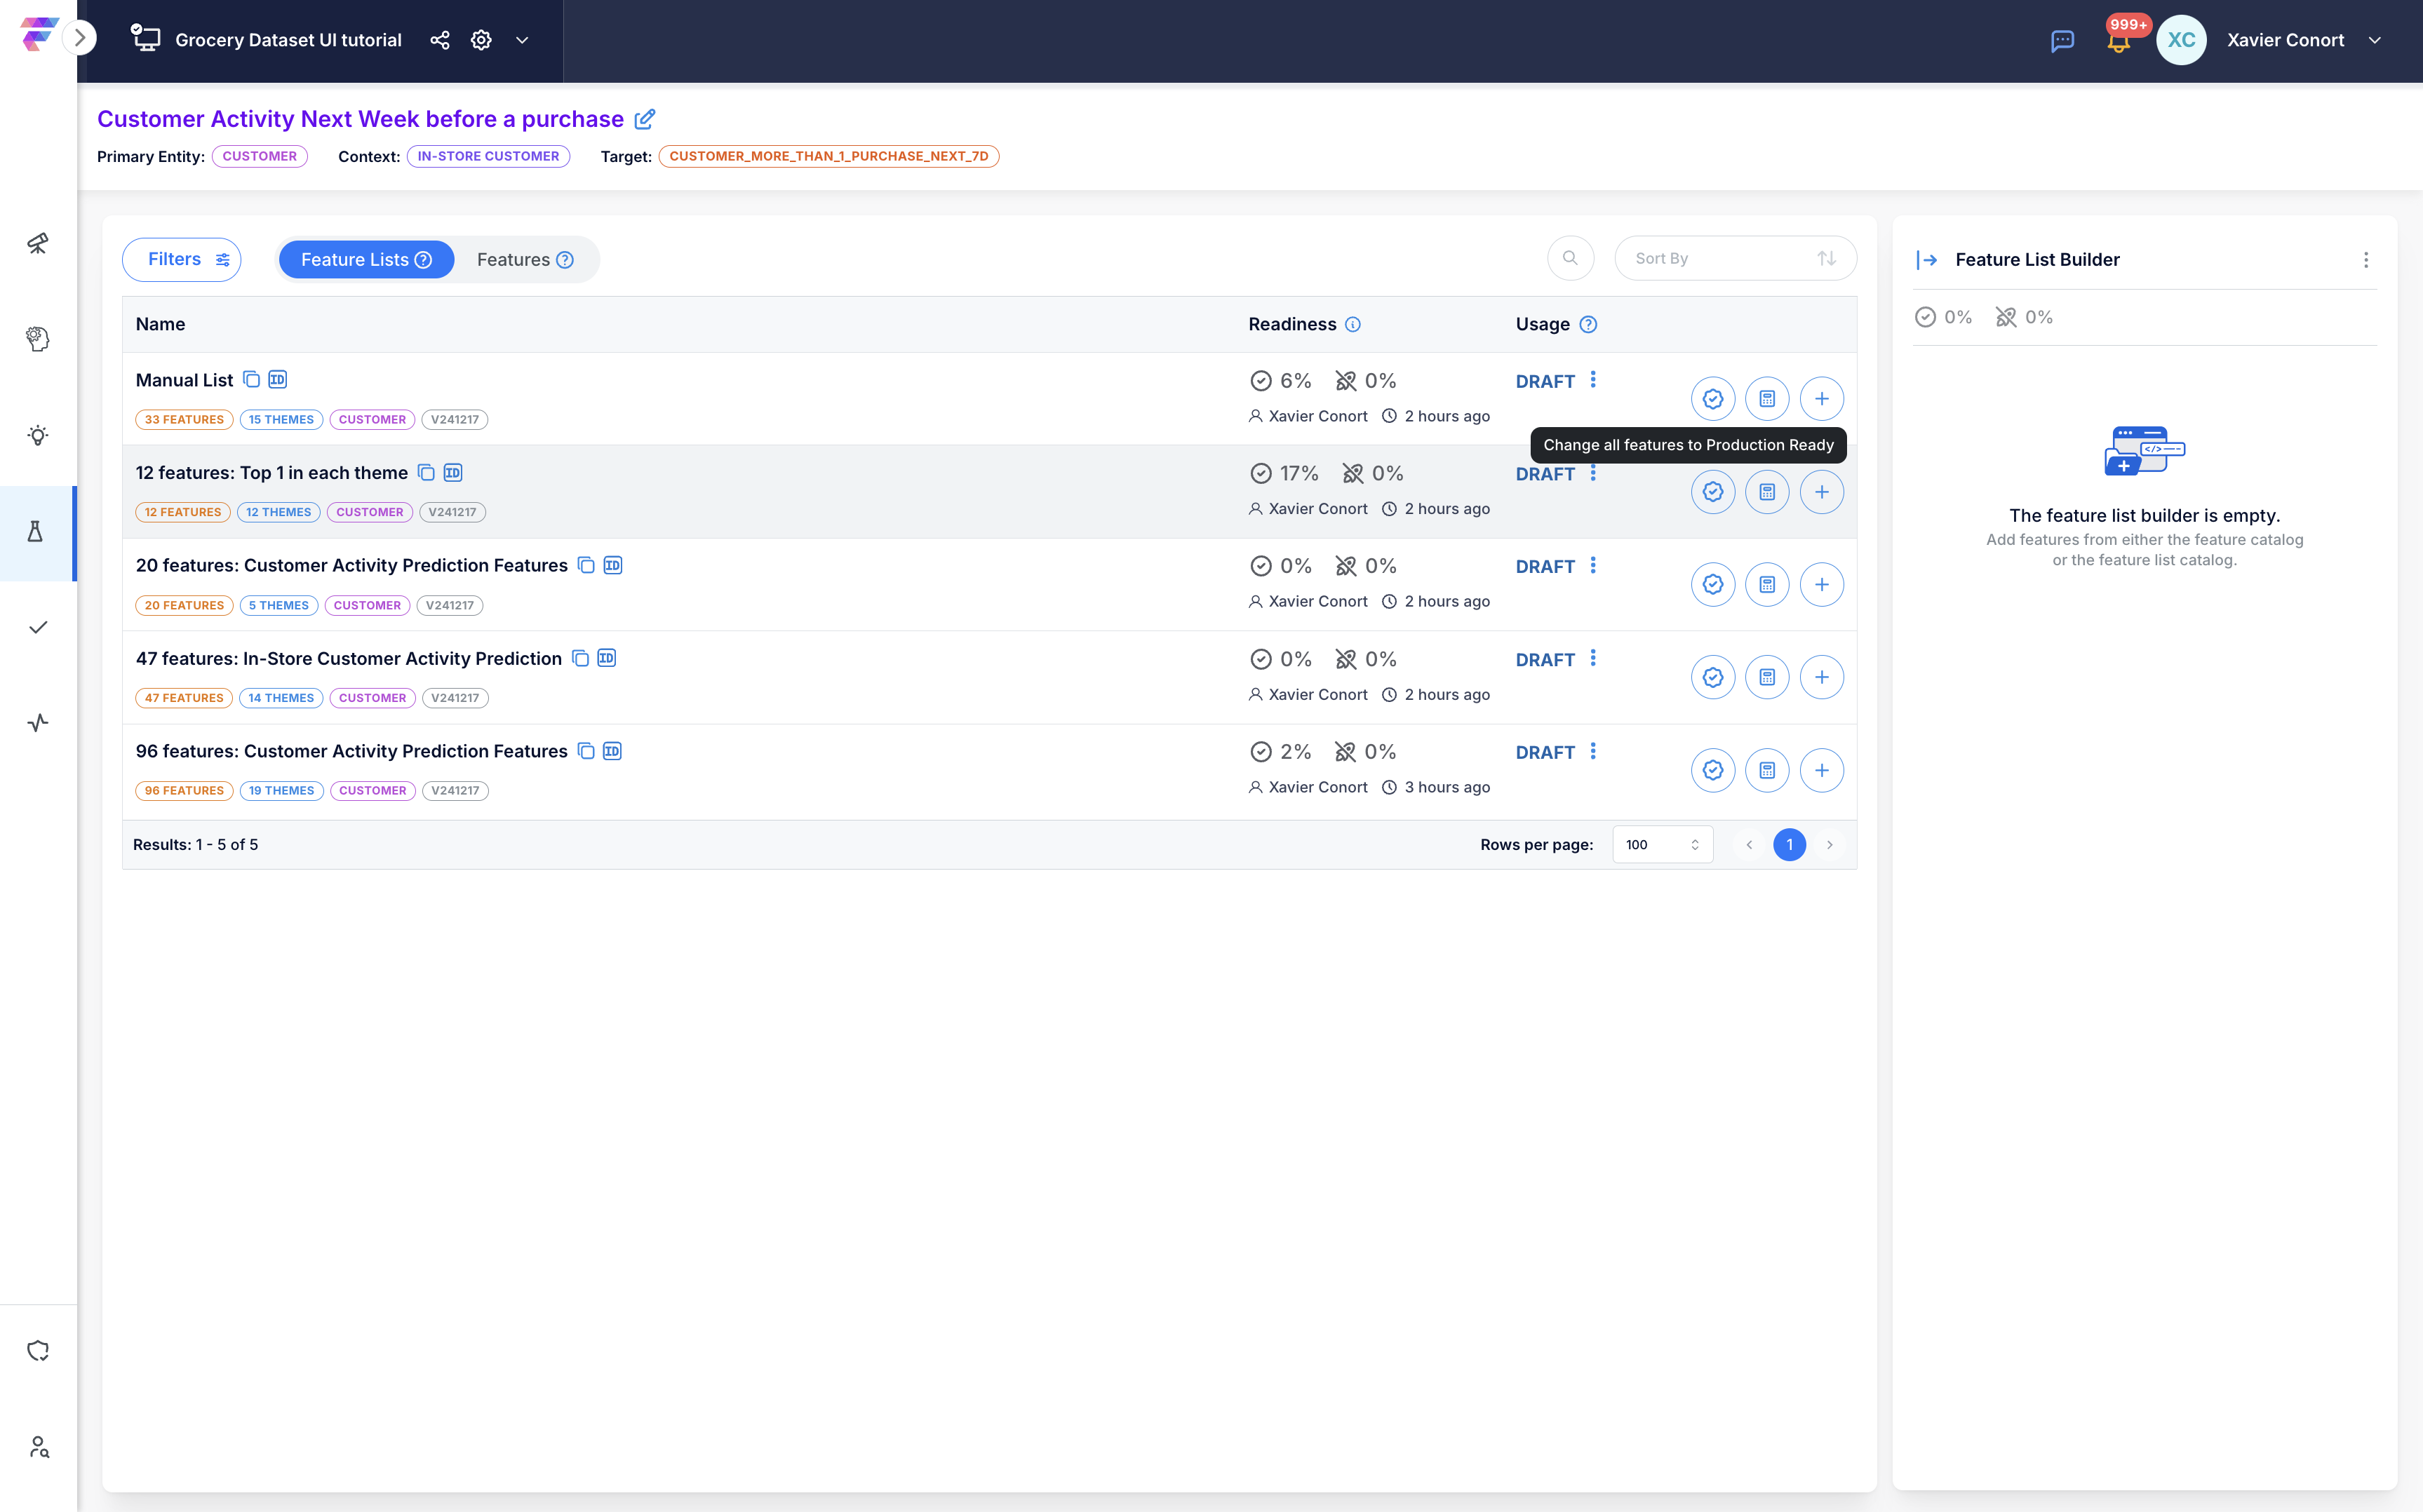Open three-dot menu for 96 features list
The width and height of the screenshot is (2423, 1512).
[1593, 752]
